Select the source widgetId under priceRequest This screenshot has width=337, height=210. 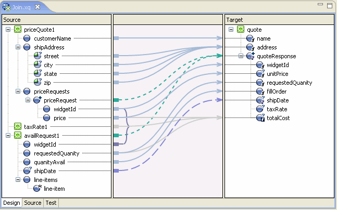coord(65,109)
